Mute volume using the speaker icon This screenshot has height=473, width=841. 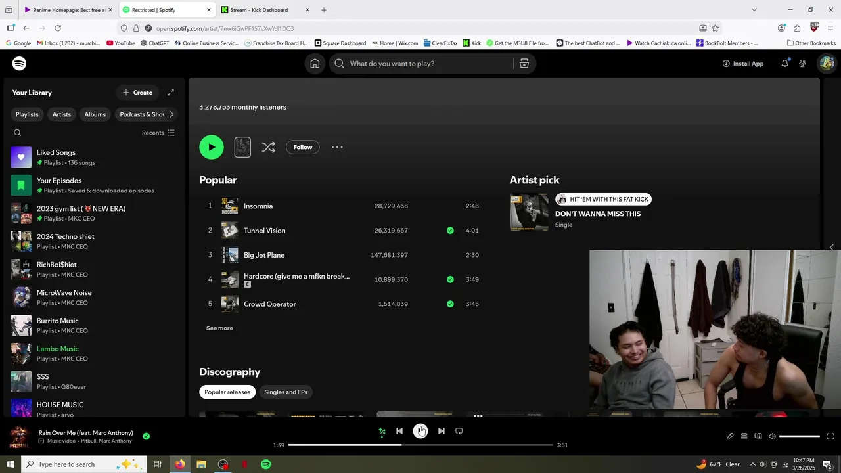click(x=772, y=436)
